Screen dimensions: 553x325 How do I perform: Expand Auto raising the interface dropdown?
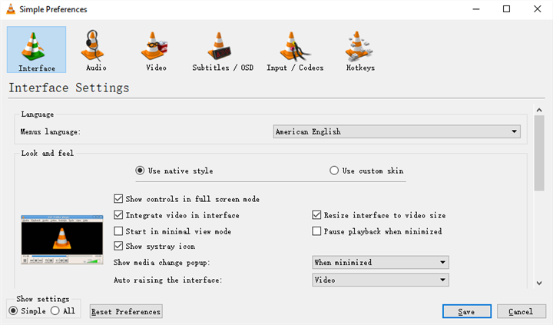pyautogui.click(x=379, y=280)
